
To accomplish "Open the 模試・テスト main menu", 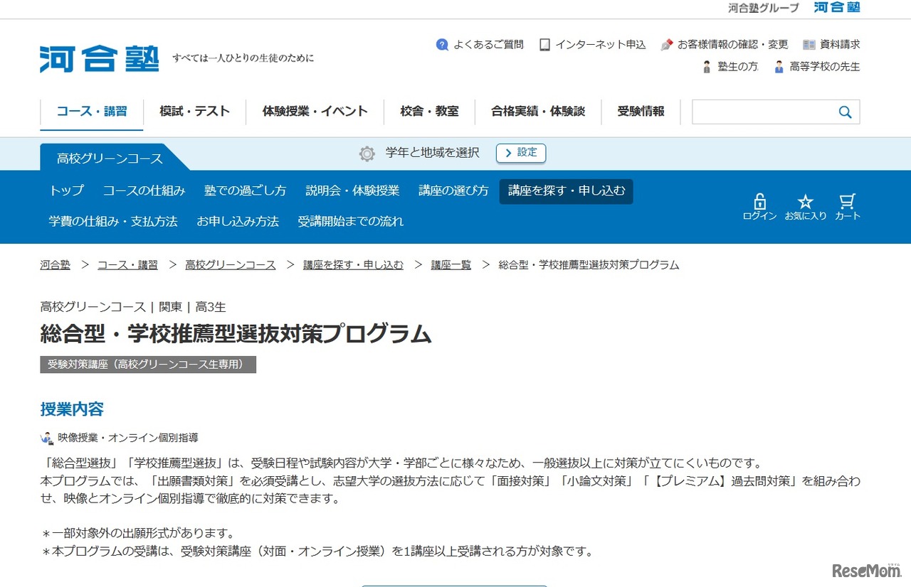I will pos(195,112).
